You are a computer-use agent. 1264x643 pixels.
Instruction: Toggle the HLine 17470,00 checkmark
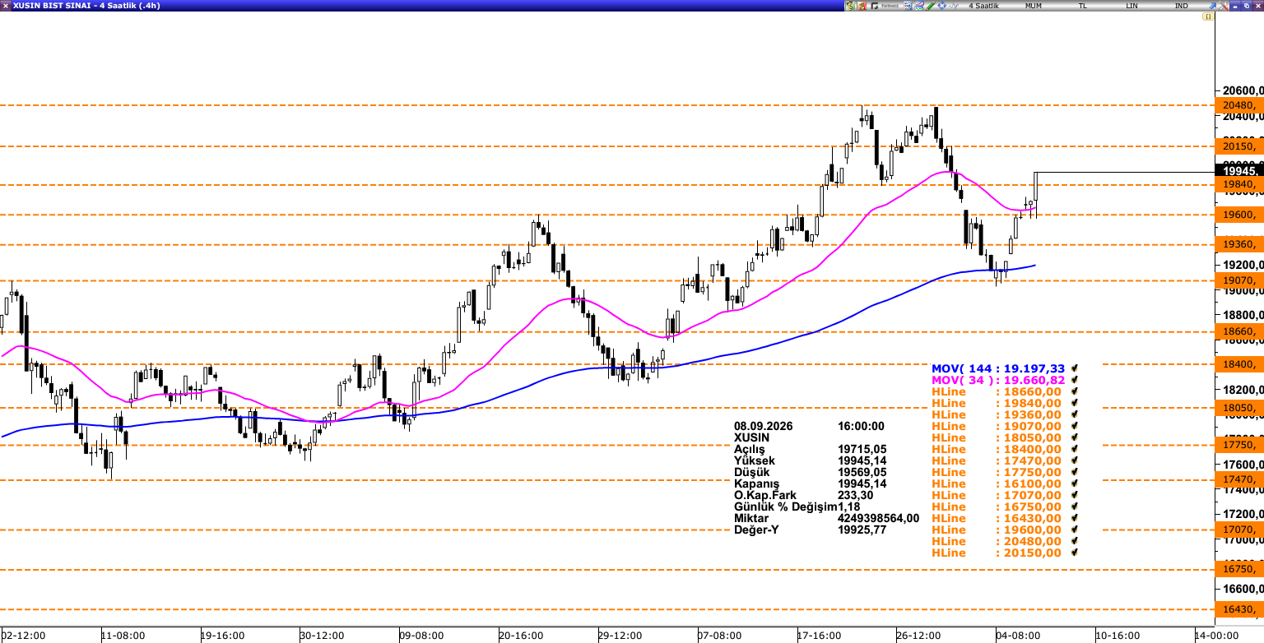(x=1075, y=461)
